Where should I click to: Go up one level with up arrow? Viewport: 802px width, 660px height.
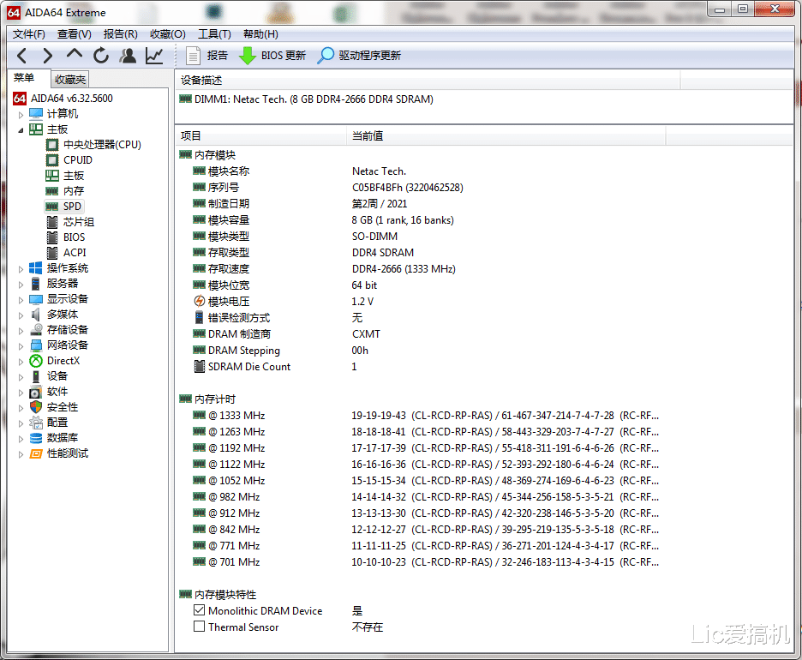[75, 56]
